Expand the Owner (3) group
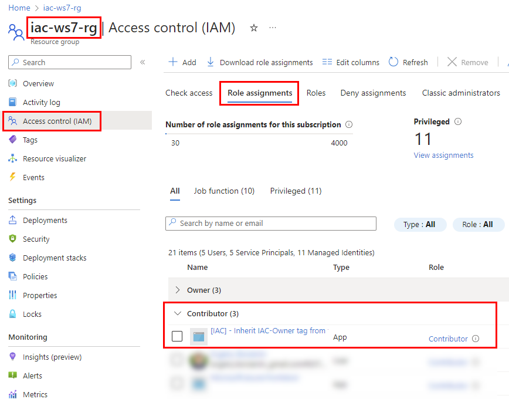This screenshot has height=399, width=509. click(x=178, y=290)
